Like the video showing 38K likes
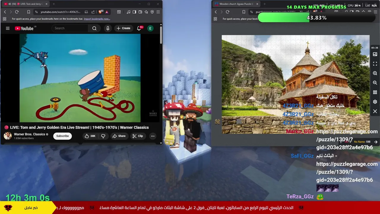This screenshot has height=214, width=380. point(90,136)
